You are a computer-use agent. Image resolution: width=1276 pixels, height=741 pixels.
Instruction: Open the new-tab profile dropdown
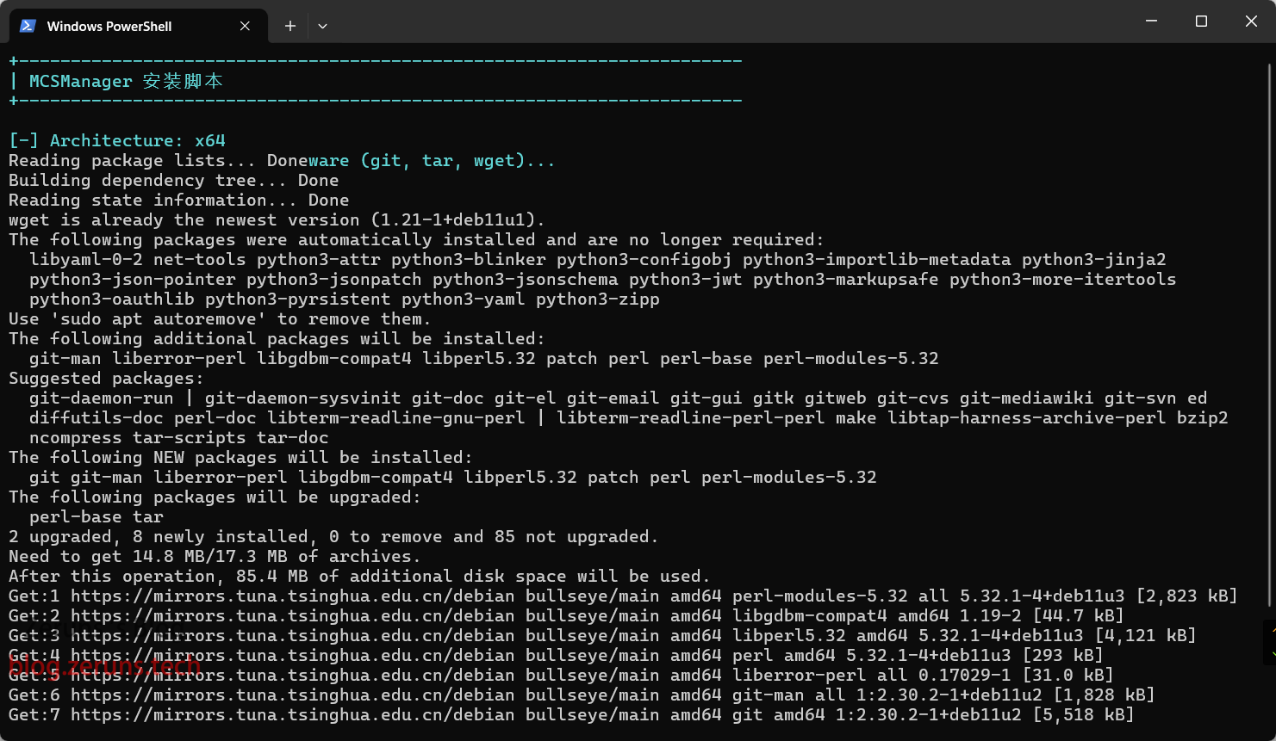(x=322, y=26)
